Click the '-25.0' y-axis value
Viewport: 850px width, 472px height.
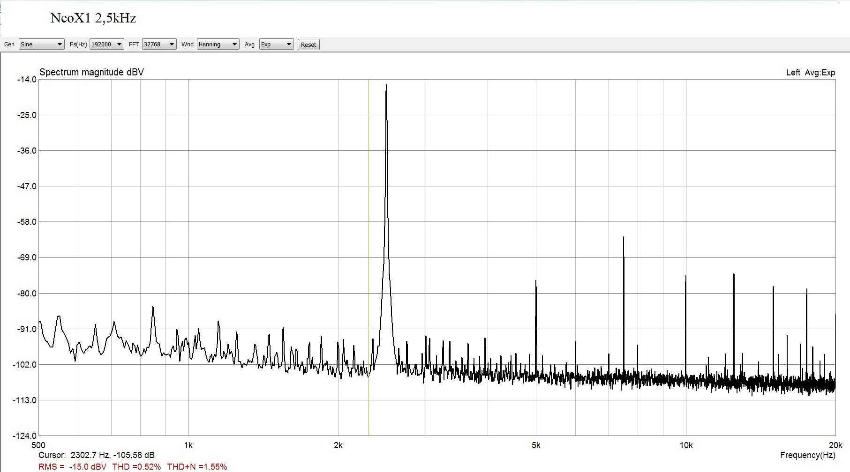27,115
